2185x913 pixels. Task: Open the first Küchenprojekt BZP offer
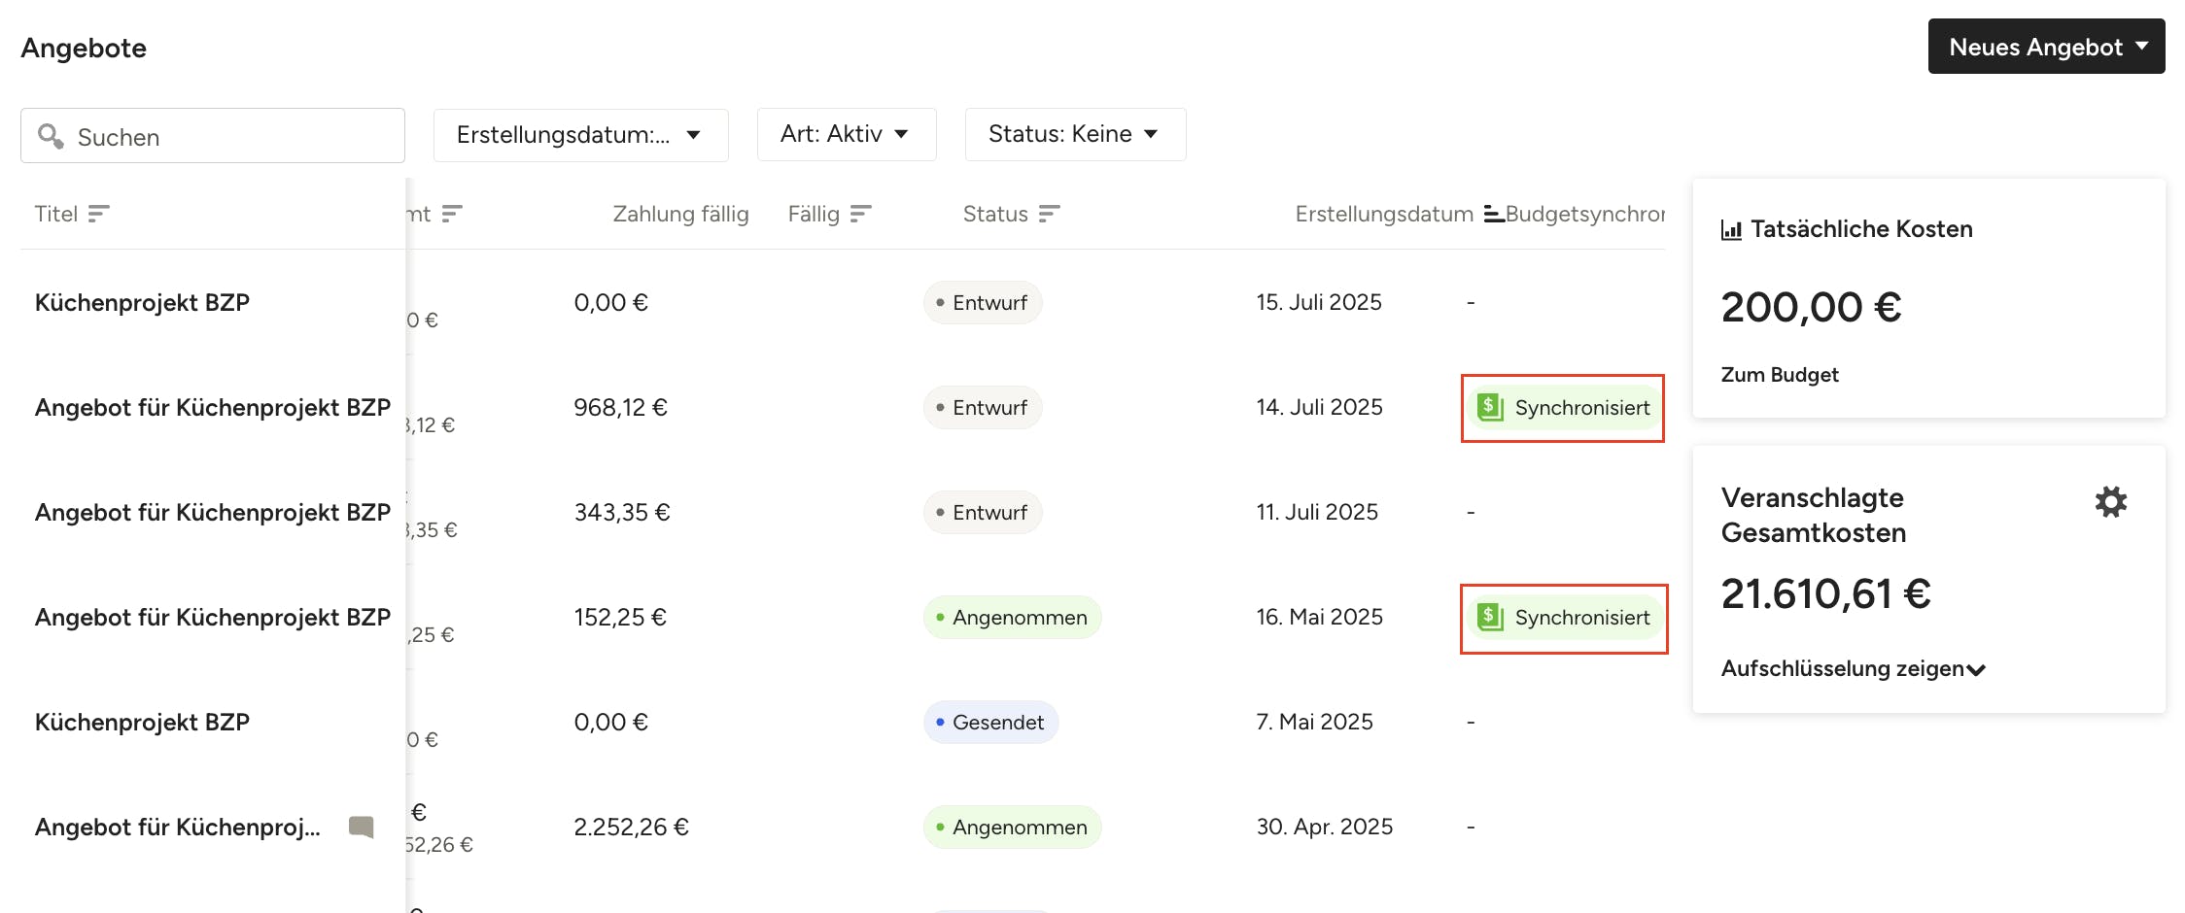coord(142,303)
